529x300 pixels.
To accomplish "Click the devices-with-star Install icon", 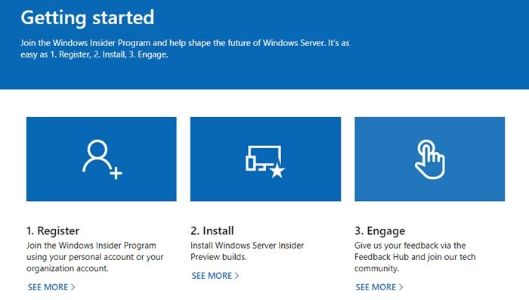I will tap(265, 162).
